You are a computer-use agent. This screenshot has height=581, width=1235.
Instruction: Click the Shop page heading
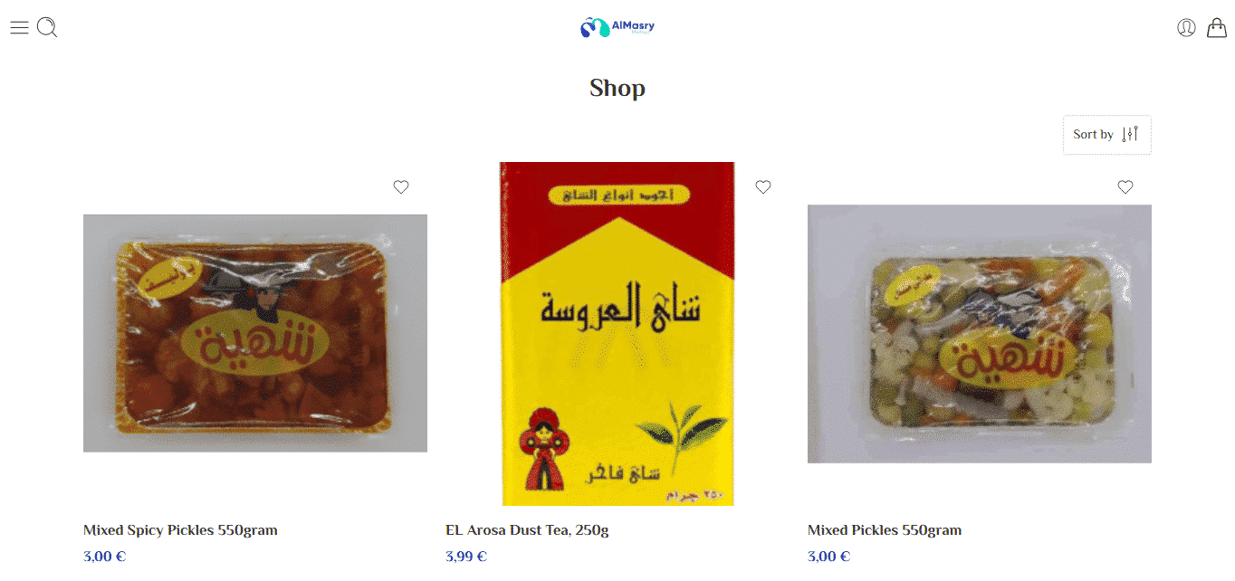point(617,88)
